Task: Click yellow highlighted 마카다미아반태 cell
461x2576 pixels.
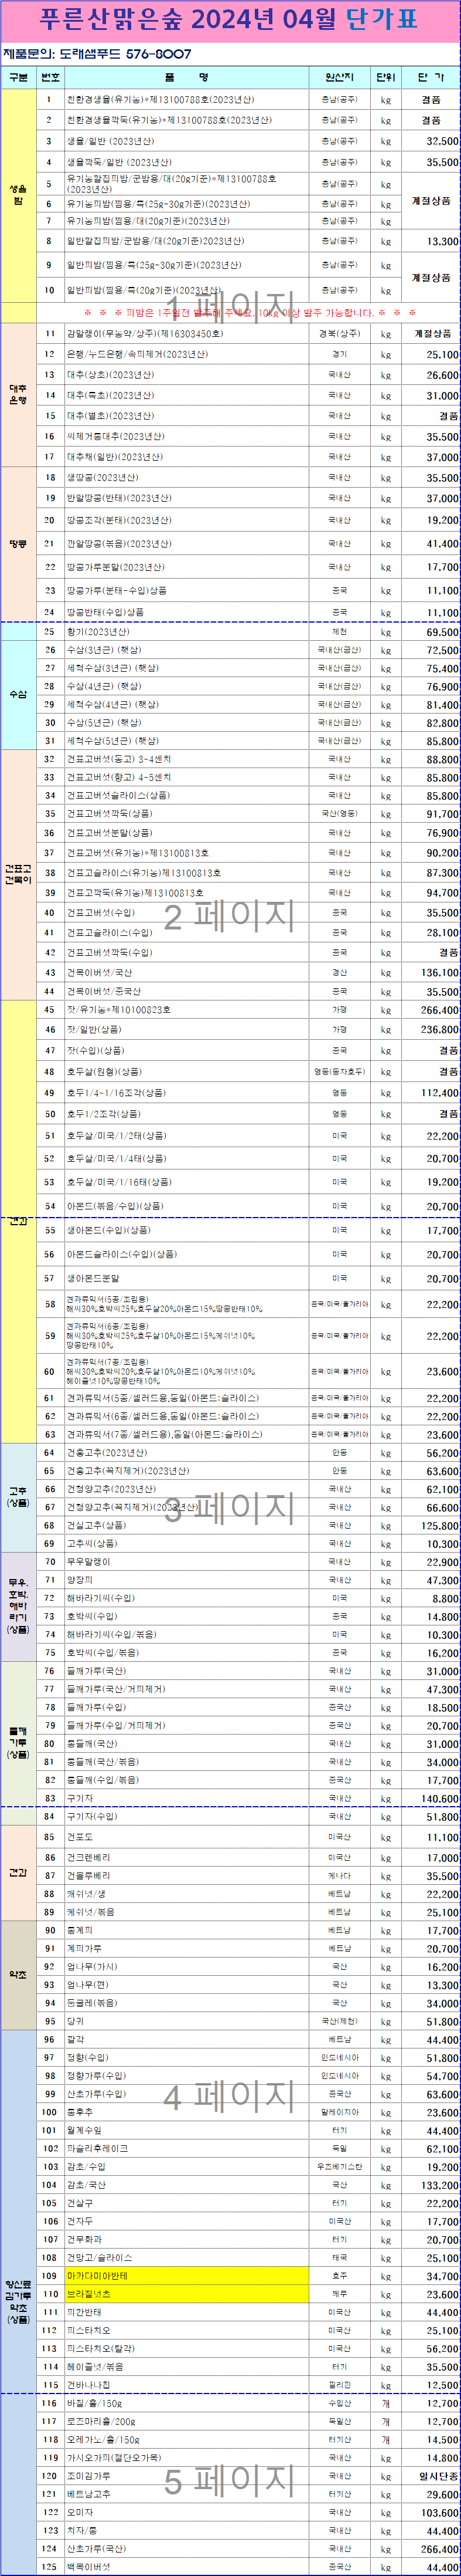Action: point(187,2275)
